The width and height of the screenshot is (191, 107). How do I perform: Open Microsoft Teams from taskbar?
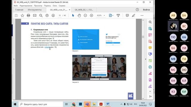(x=87, y=104)
